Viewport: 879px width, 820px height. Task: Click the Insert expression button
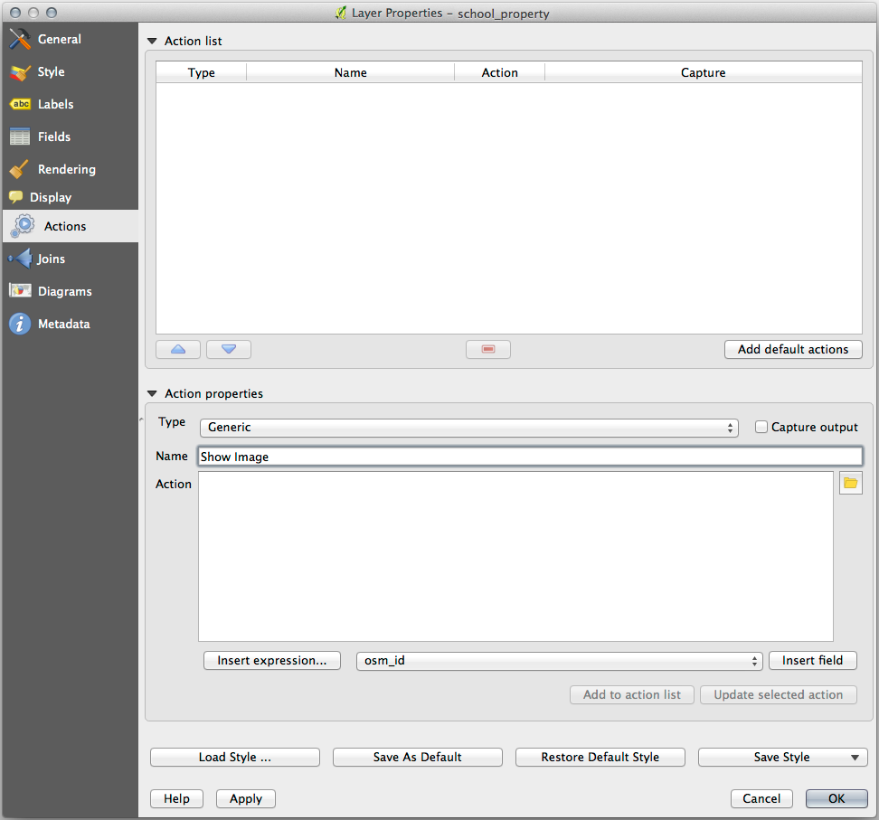pyautogui.click(x=272, y=661)
